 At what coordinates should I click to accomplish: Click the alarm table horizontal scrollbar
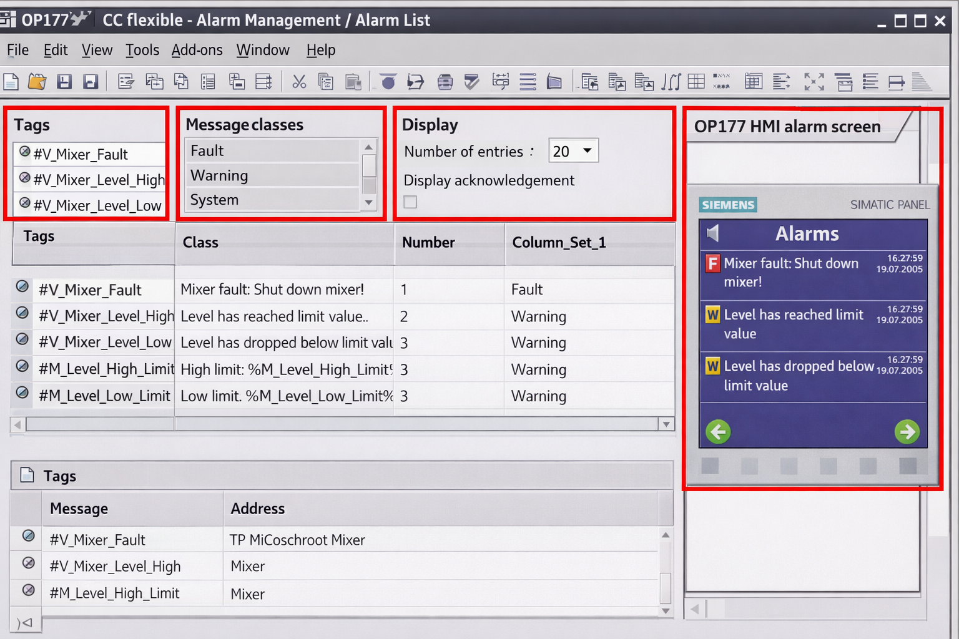[337, 424]
